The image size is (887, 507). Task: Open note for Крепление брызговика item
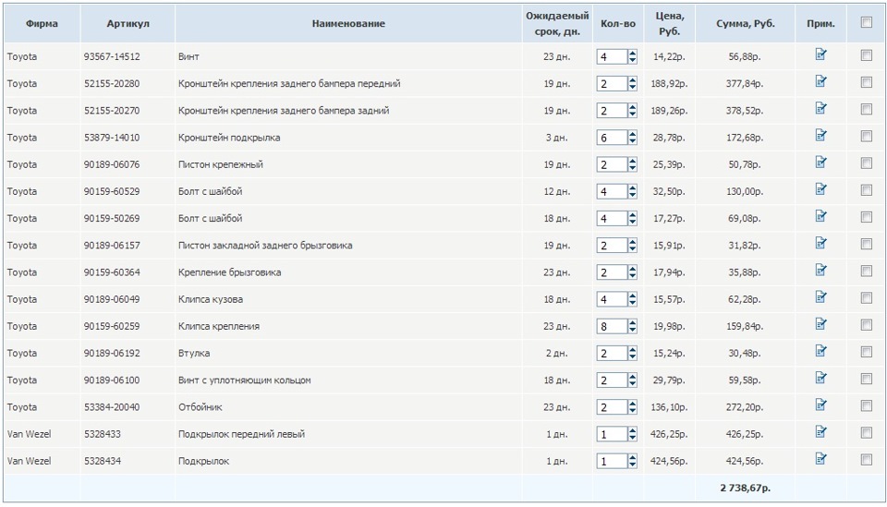pos(820,271)
